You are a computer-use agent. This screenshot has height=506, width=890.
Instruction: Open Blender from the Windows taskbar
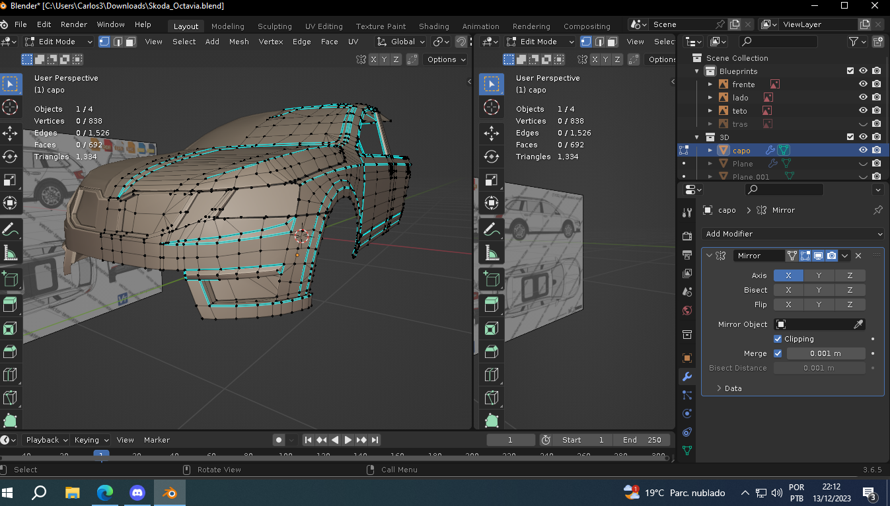point(170,493)
